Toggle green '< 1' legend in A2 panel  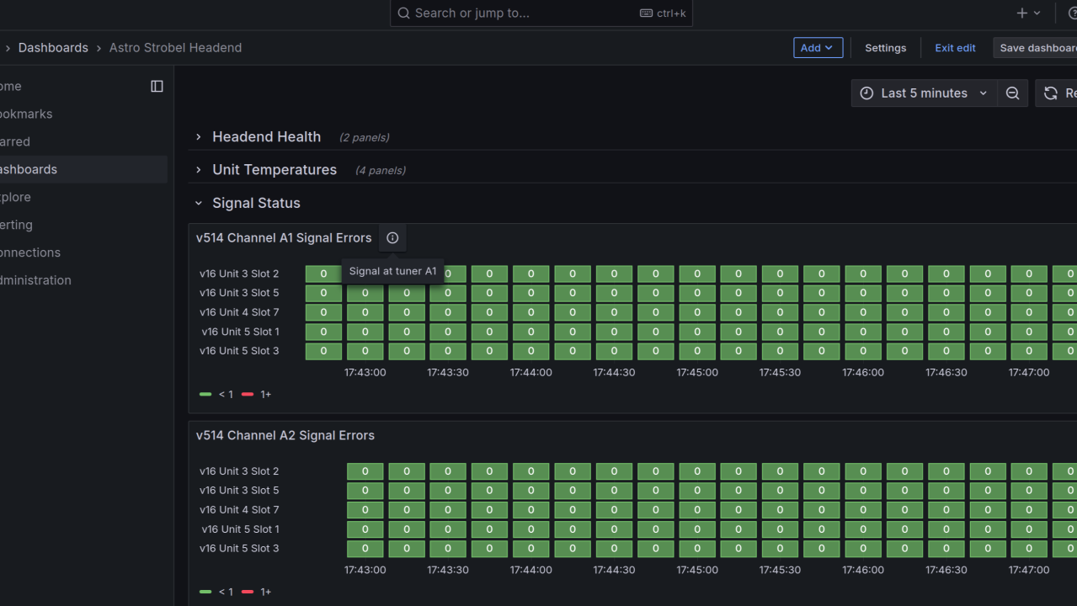[216, 592]
